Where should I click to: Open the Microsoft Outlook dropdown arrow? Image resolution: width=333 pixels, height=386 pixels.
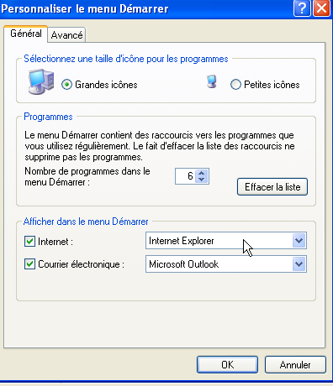(x=299, y=264)
